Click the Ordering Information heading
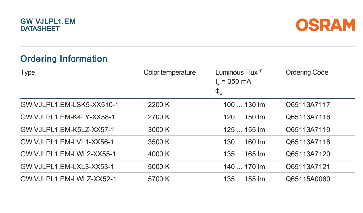This screenshot has width=363, height=213. tap(64, 59)
